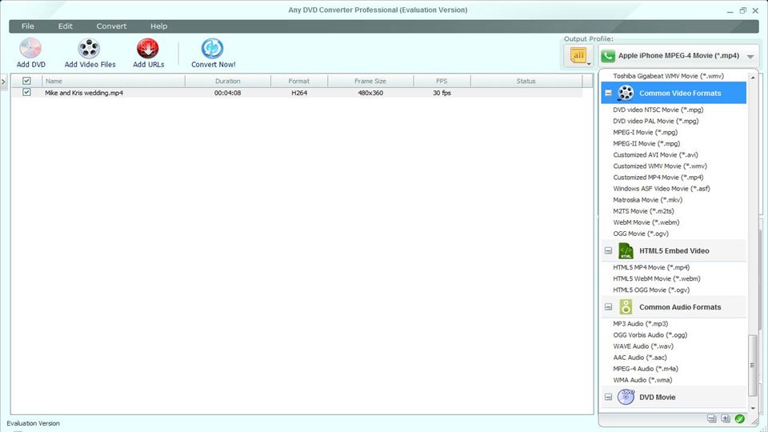Select WebM Movie (*.webm)

(x=646, y=222)
